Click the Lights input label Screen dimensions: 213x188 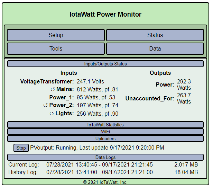coord(65,114)
